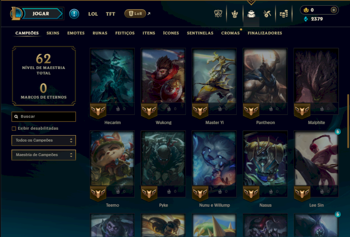Click Hecarim's mastery crest emblem
Viewport: 350px width, 237px height.
(98, 111)
